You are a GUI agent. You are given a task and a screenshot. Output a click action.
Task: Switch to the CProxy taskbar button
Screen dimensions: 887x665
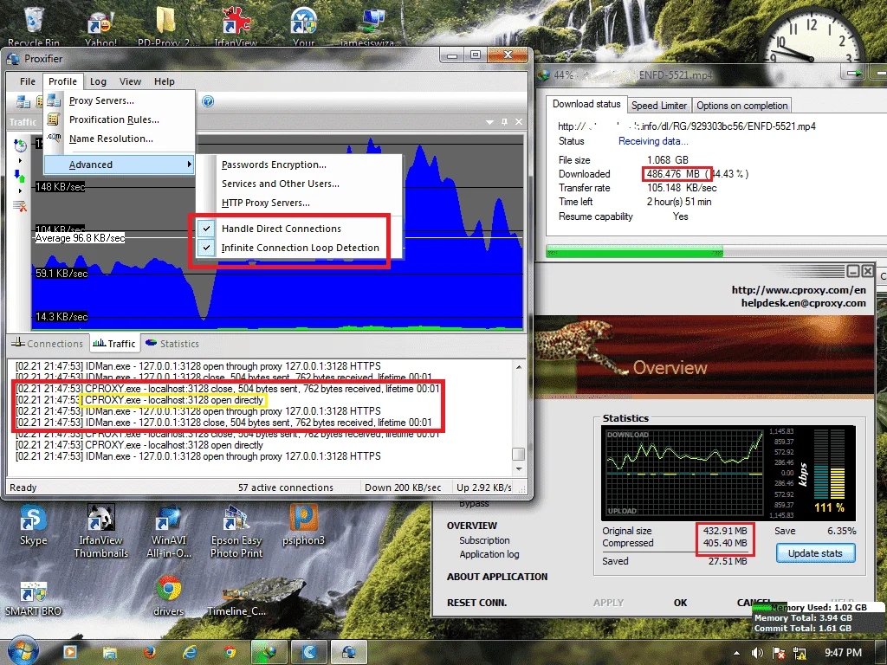(309, 653)
